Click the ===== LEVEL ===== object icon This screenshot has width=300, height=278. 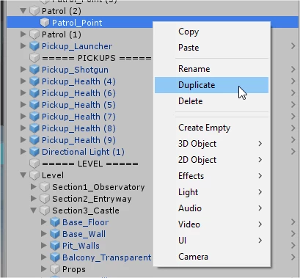click(x=34, y=164)
